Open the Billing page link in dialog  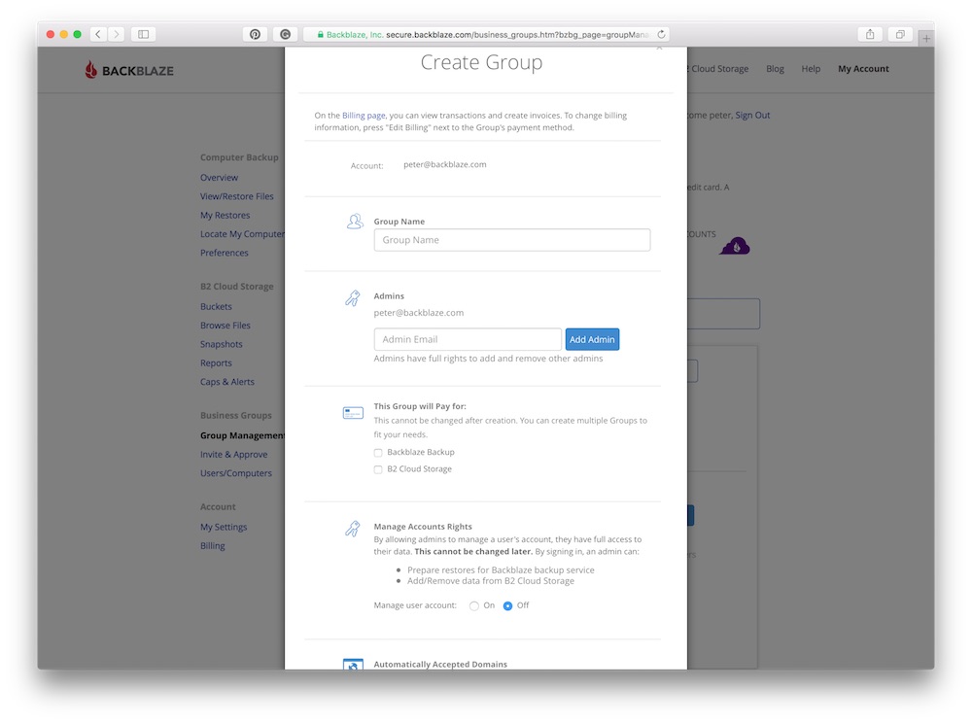tap(364, 116)
